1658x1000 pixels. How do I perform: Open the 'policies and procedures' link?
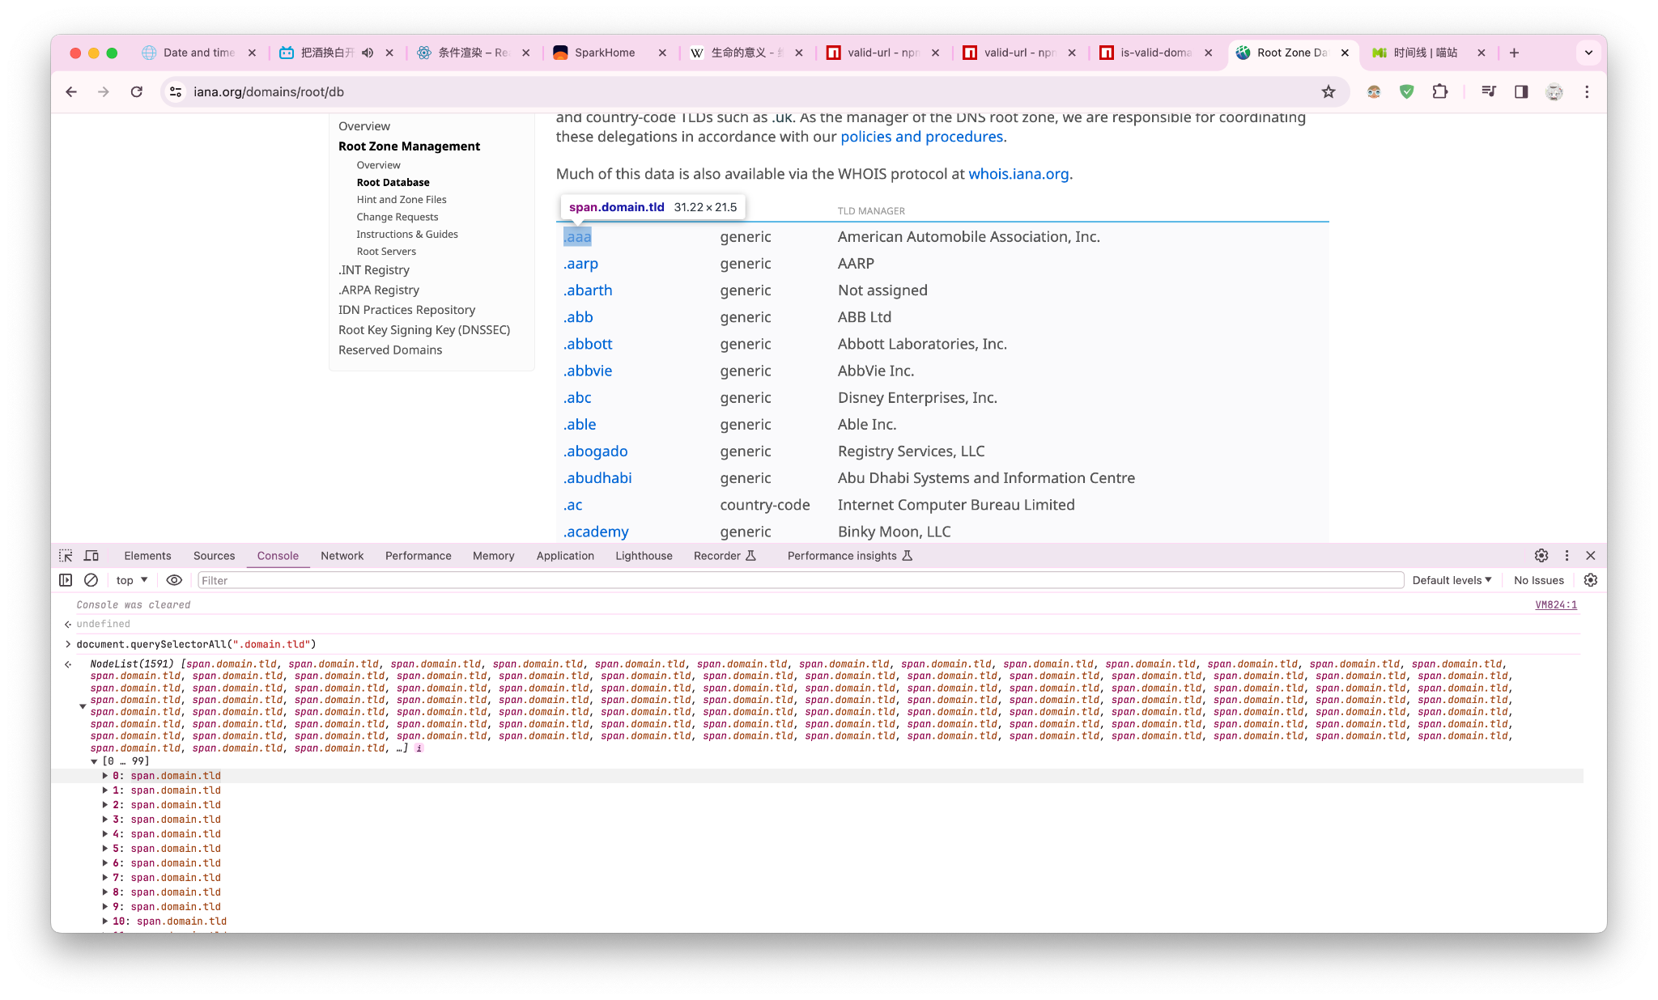921,136
